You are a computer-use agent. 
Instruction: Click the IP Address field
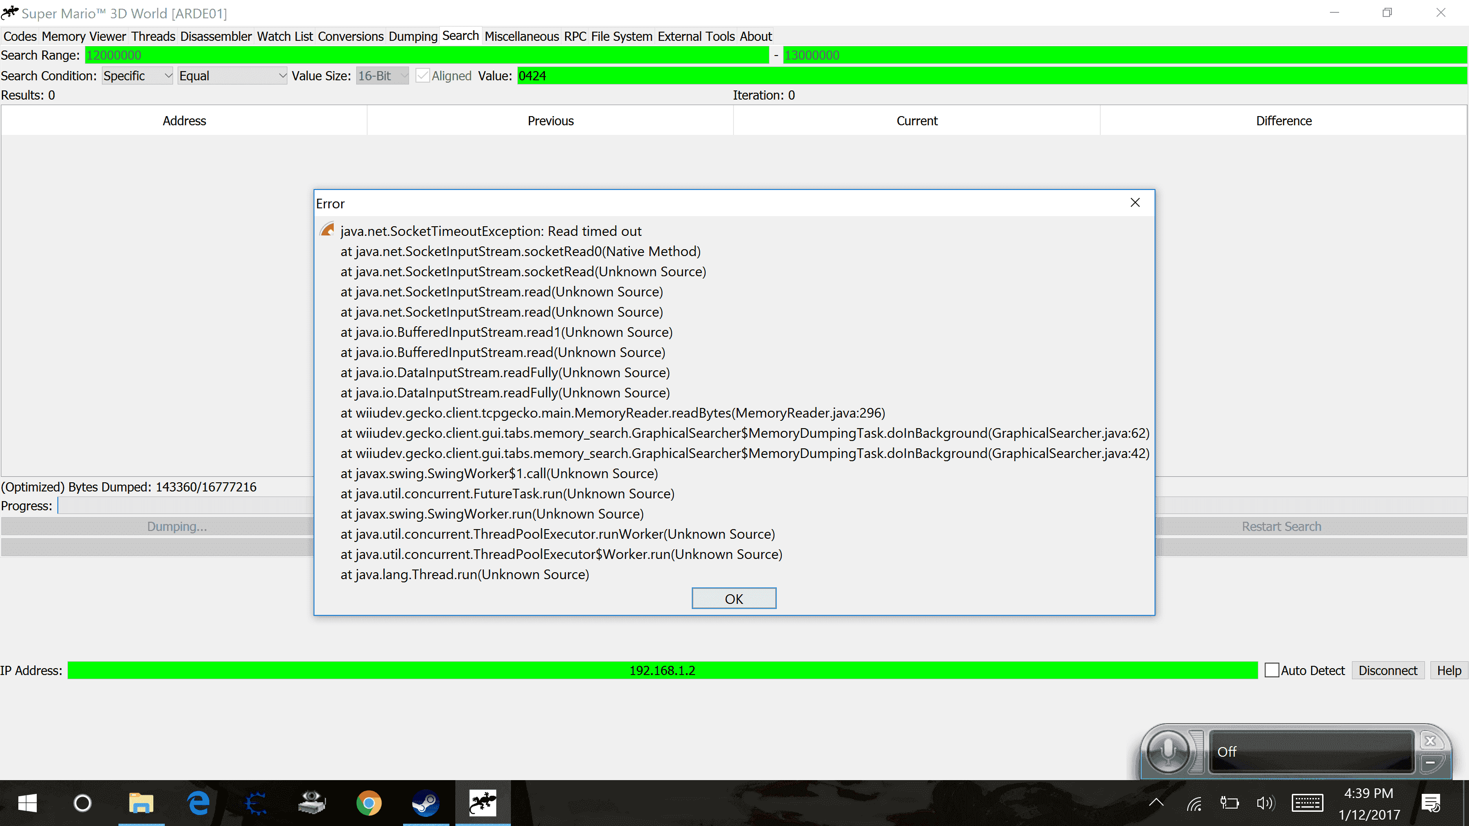point(662,670)
